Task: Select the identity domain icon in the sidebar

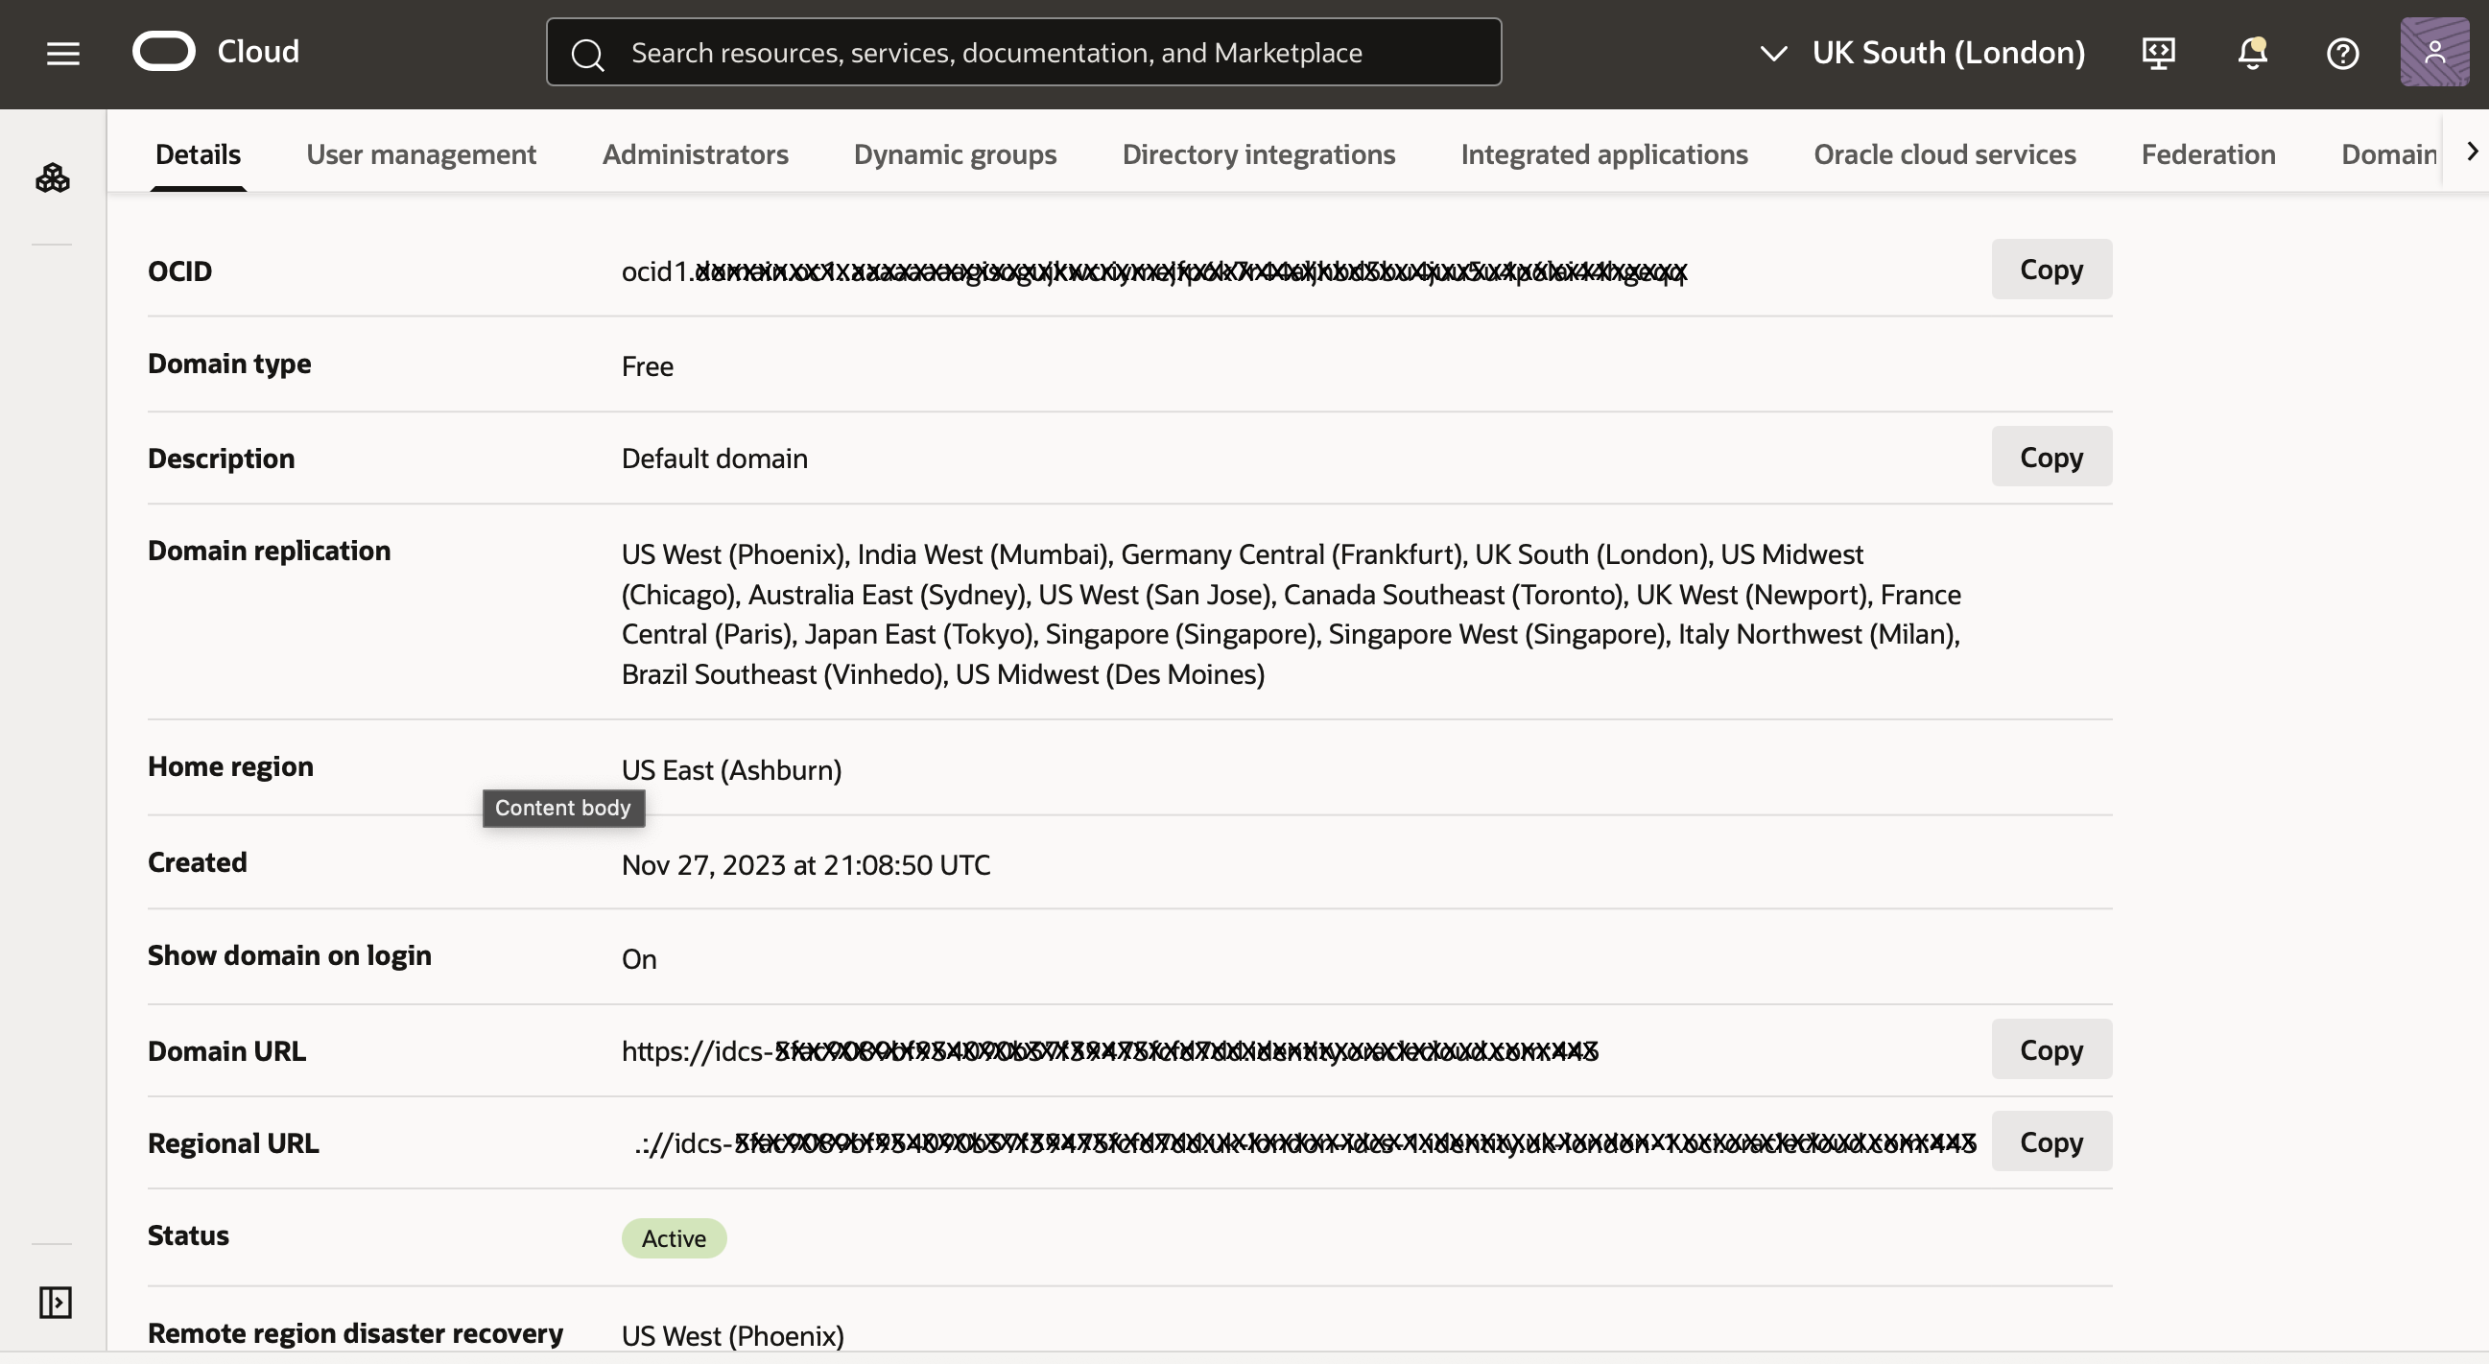Action: [x=53, y=176]
